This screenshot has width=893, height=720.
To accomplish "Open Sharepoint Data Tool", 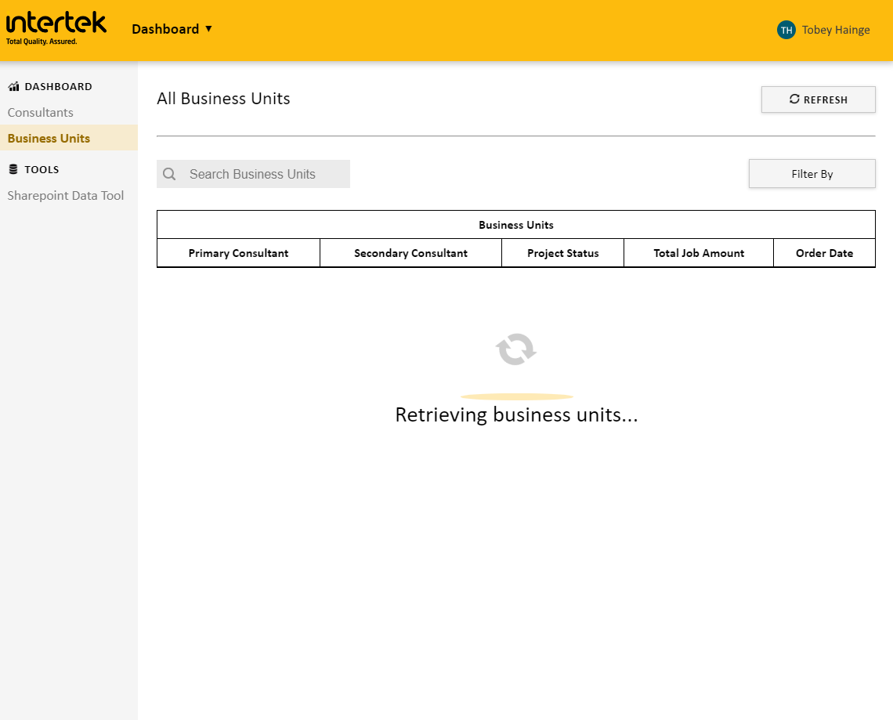I will point(66,195).
